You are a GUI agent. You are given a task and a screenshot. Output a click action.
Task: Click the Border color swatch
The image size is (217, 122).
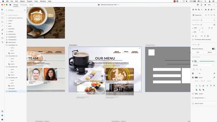[x=196, y=78]
